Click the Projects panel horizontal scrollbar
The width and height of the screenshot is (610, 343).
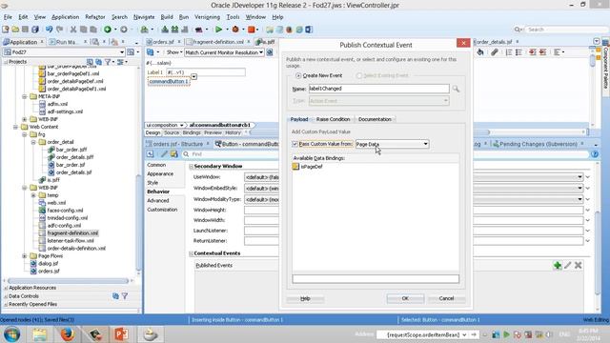68,280
